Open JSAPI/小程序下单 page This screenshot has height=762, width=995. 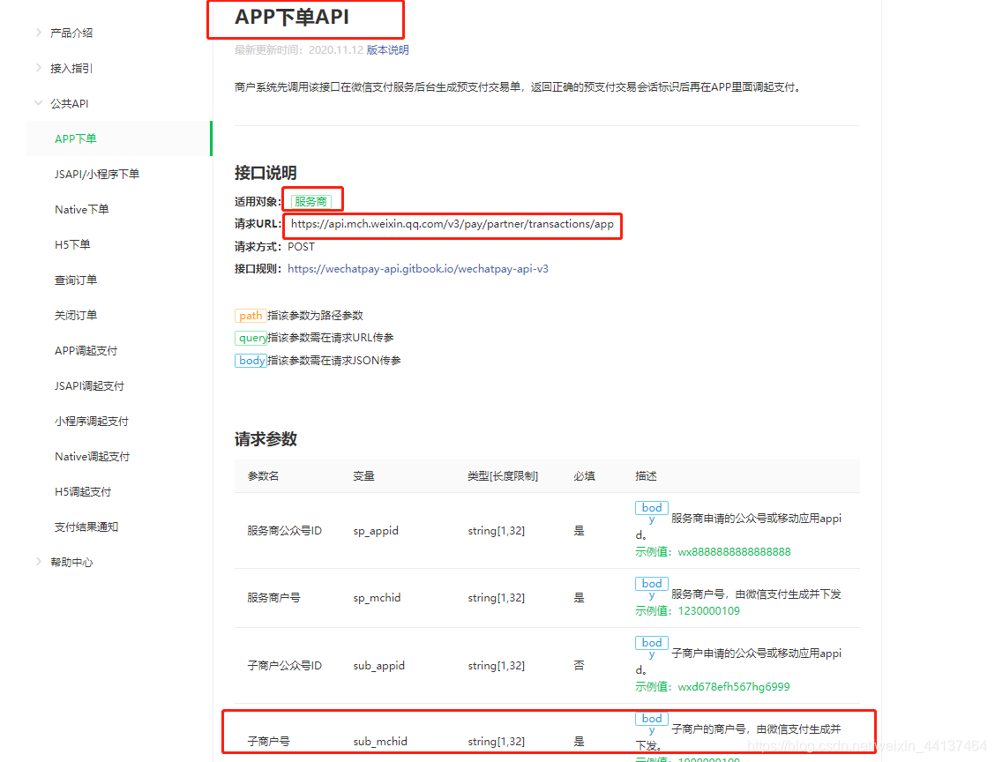96,174
